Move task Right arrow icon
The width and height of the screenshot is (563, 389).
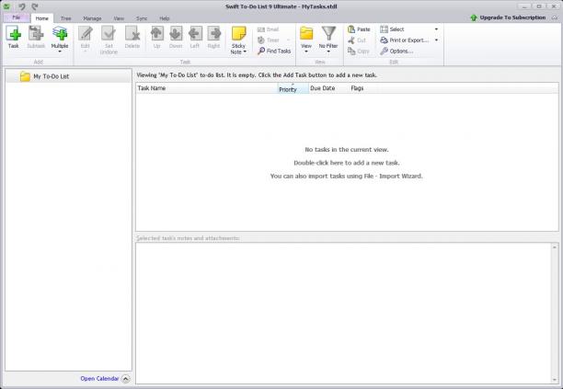[213, 33]
